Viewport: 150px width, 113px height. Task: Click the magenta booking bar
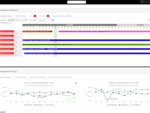[104, 31]
